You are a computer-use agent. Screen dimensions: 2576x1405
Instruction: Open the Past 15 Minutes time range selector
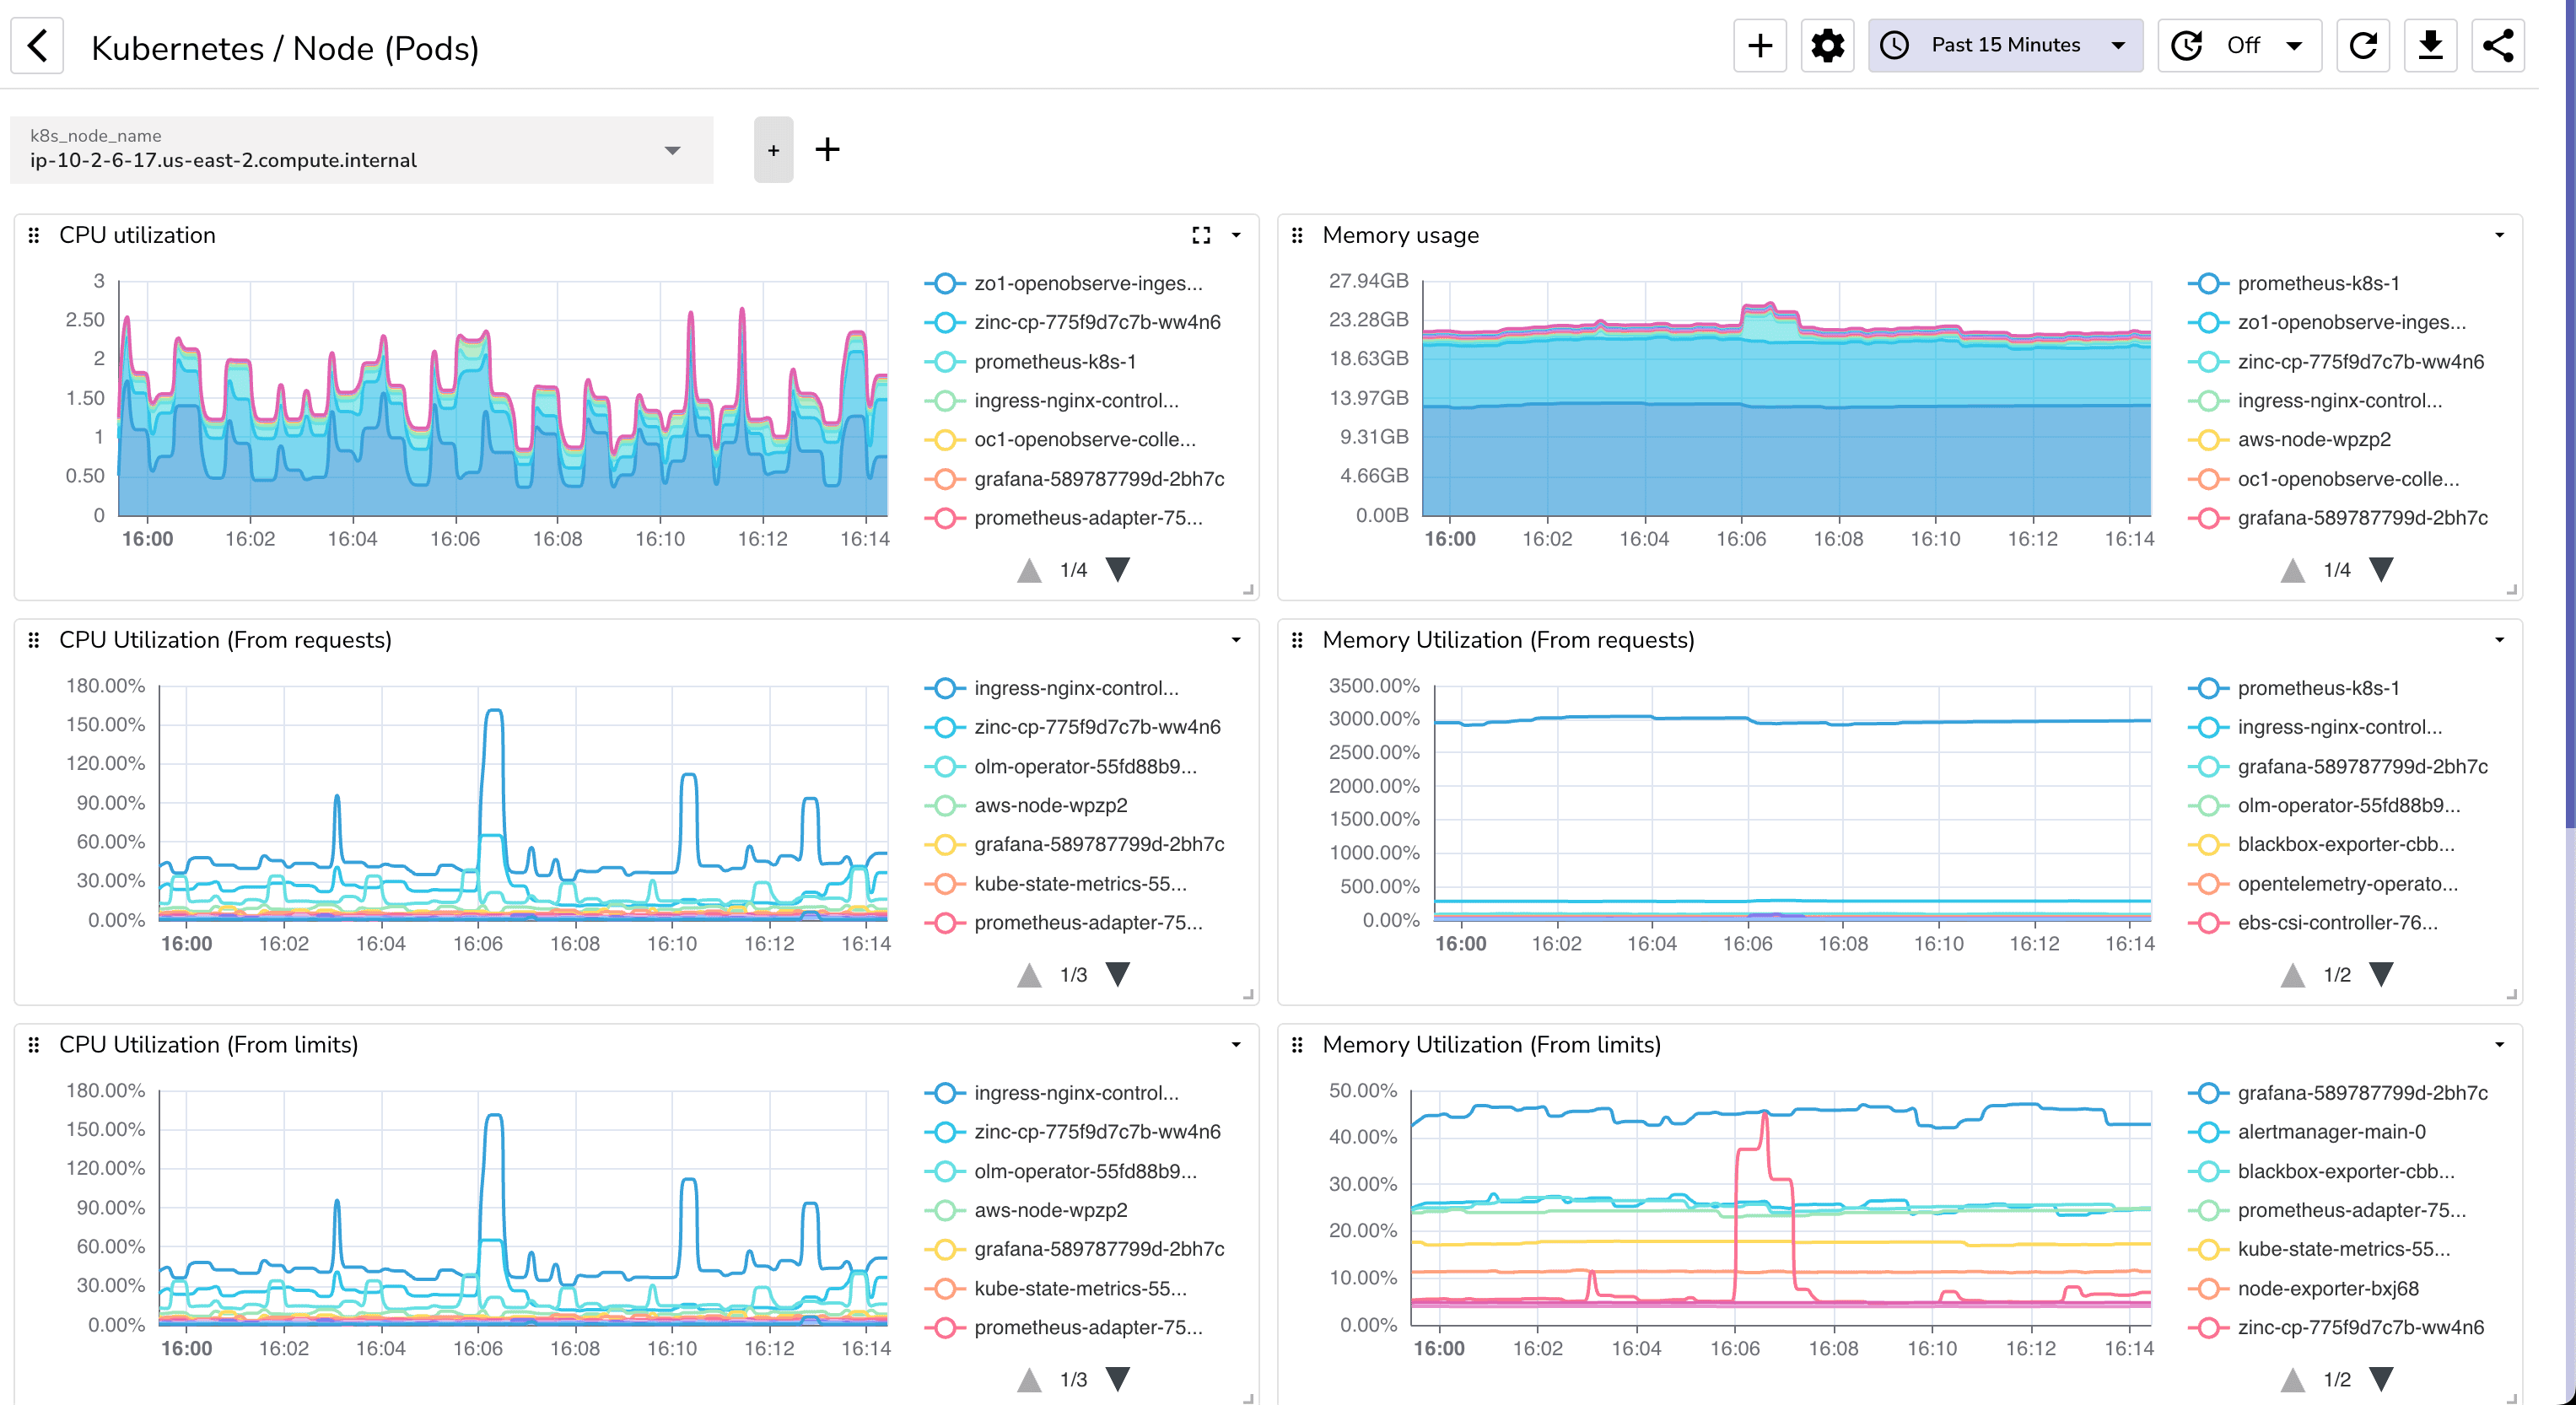pos(2005,45)
